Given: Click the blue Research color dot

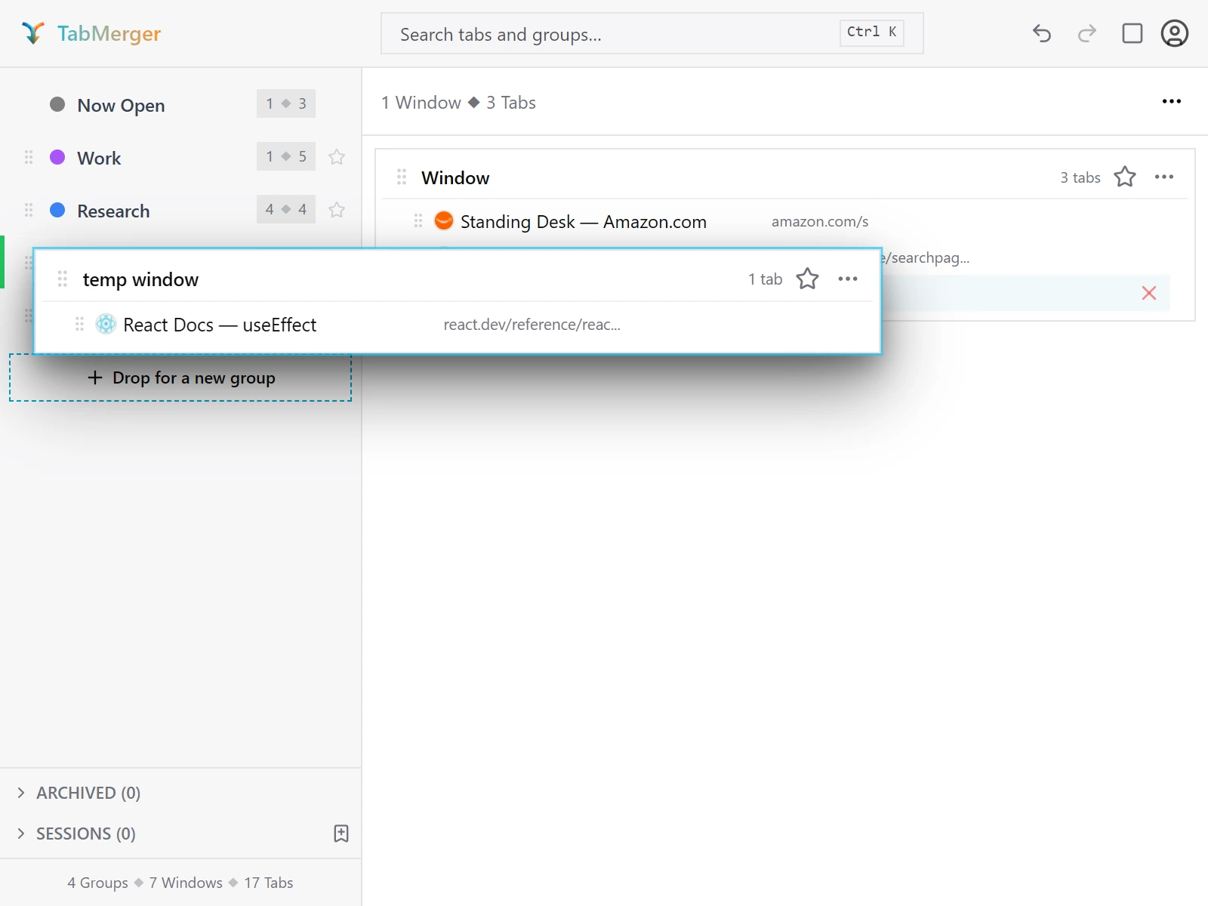Looking at the screenshot, I should (57, 210).
